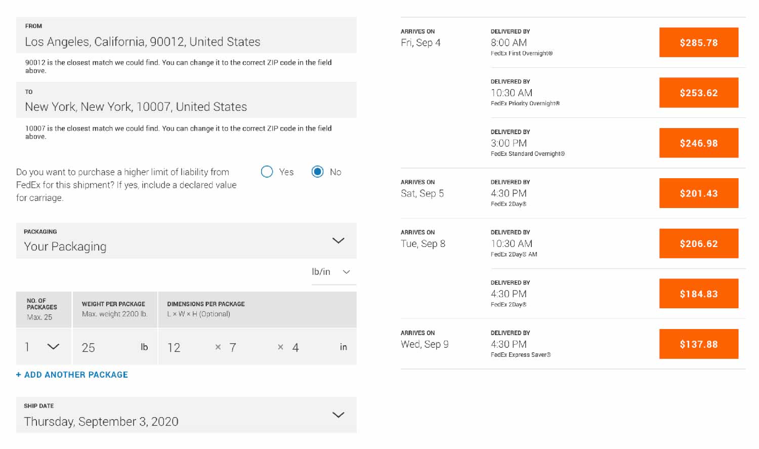759x449 pixels.
Task: Click the 'Sat, Sep 5' arrival date
Action: (422, 193)
